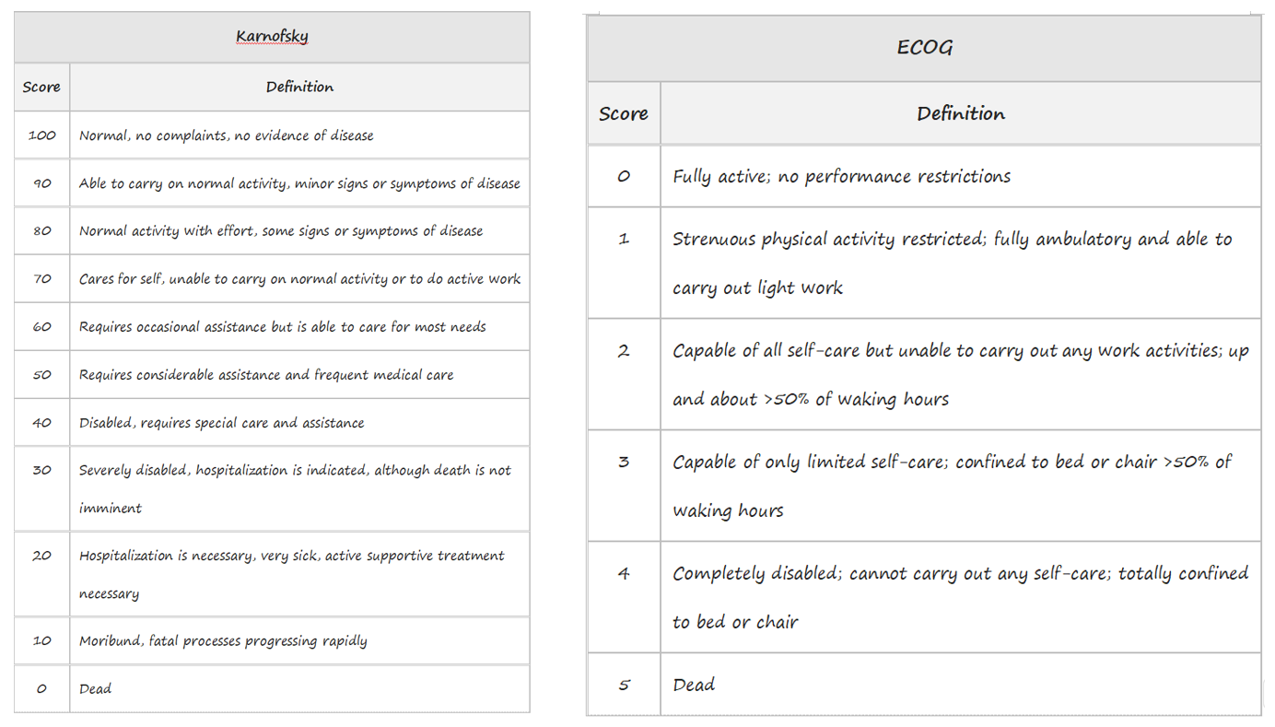Click the ECOG Definition column header
The image size is (1275, 727).
coord(960,113)
